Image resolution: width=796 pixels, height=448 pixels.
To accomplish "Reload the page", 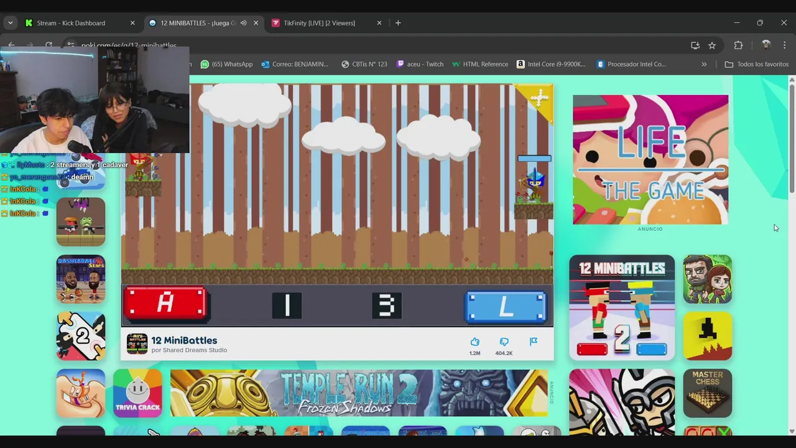I will (x=49, y=45).
